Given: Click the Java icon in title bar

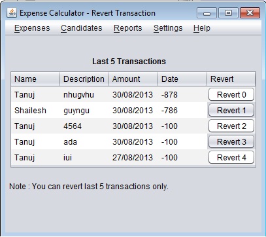Looking at the screenshot, I should coord(12,13).
